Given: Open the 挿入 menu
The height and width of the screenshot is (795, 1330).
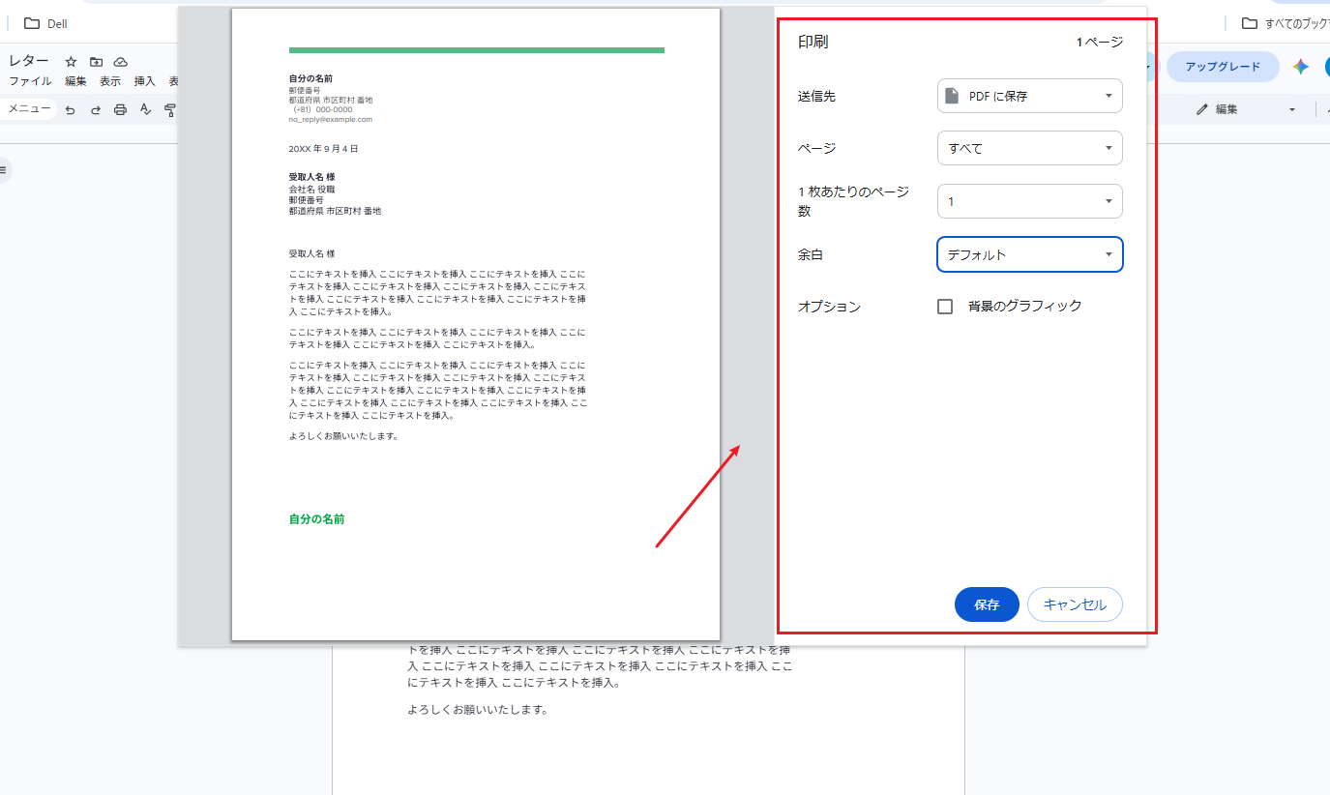Looking at the screenshot, I should 144,81.
